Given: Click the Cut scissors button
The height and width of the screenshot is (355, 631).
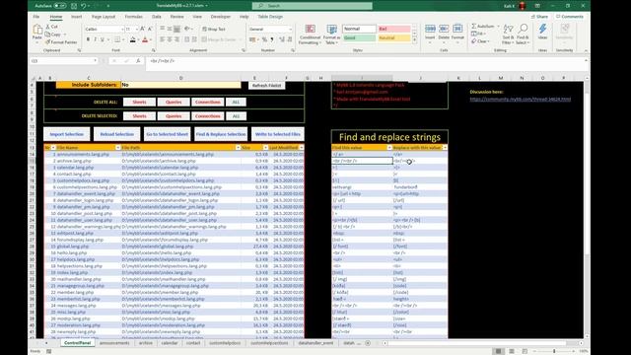Looking at the screenshot, I should point(51,27).
